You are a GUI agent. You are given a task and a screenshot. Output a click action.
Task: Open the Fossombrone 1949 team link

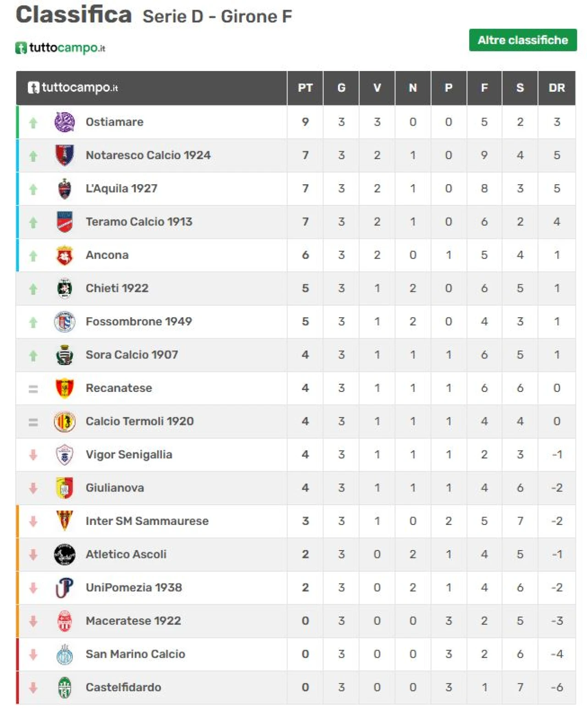tap(138, 321)
